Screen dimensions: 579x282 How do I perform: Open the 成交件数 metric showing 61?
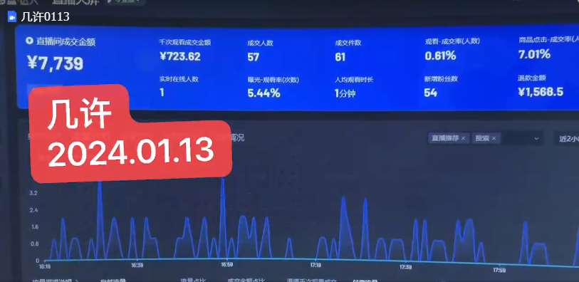point(348,51)
